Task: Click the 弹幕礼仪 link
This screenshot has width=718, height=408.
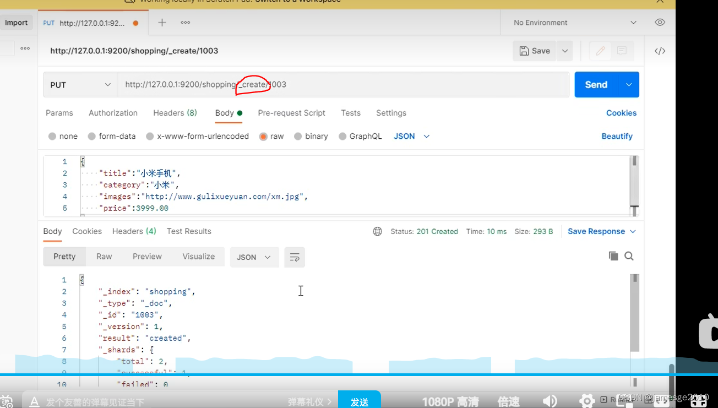Action: [309, 402]
